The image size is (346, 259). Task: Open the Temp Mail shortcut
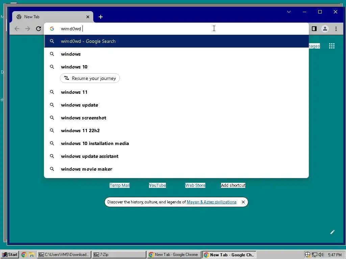(120, 185)
